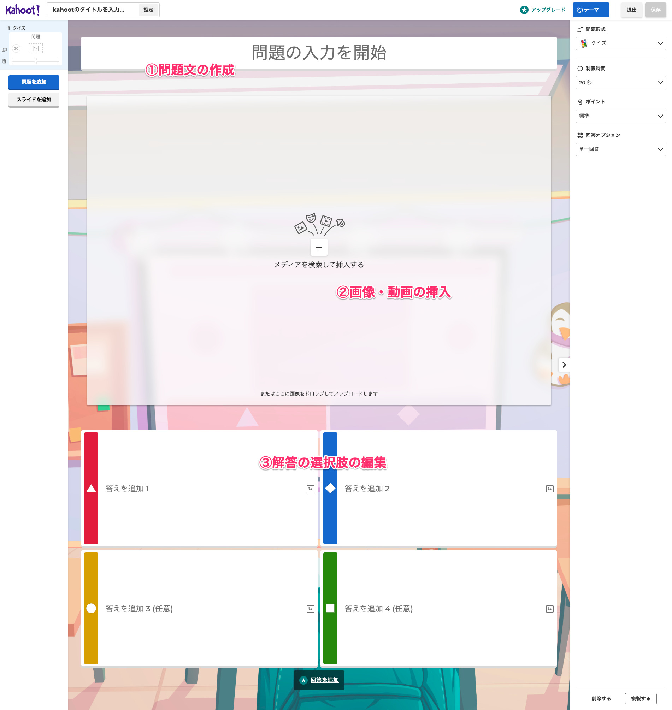The image size is (672, 710).
Task: Click the 問題を追加 button
Action: click(x=34, y=82)
